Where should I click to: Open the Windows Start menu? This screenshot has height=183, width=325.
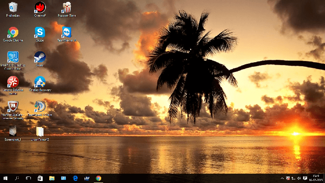6,178
